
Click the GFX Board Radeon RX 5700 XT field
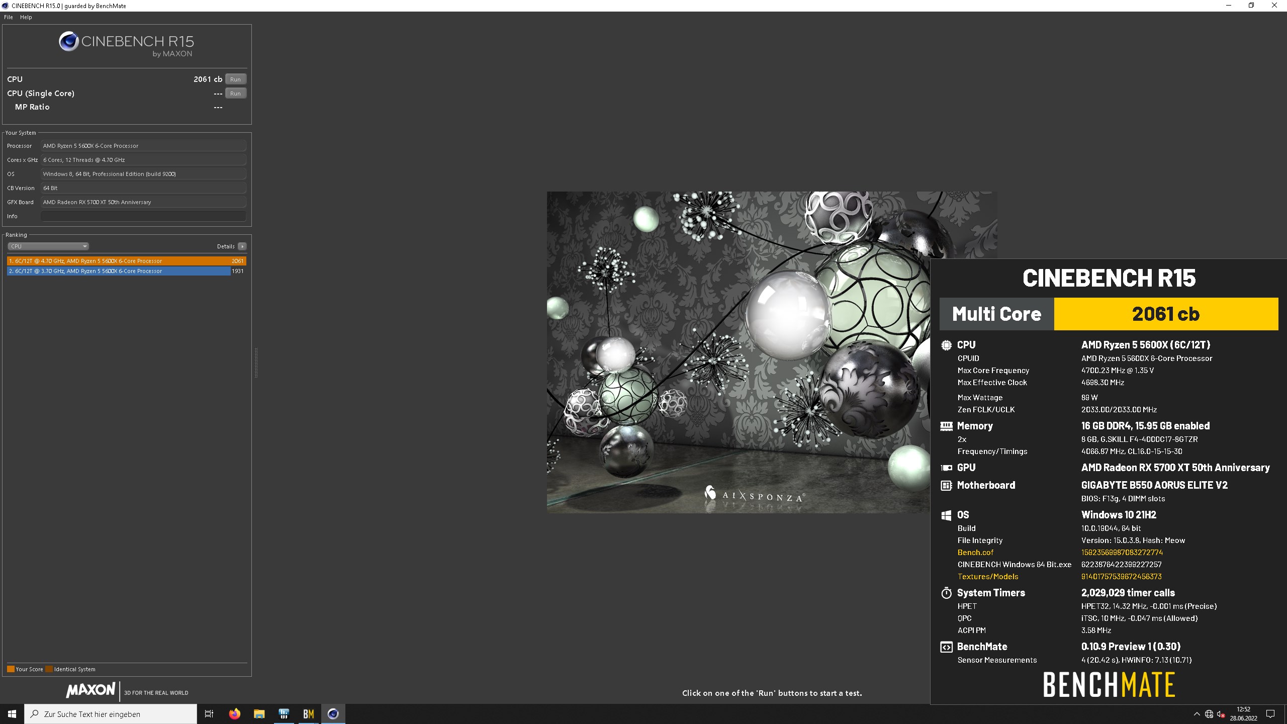point(143,202)
